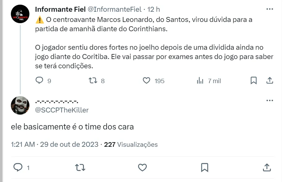Repost the SCCPTheKiller tweet

[x=80, y=167]
